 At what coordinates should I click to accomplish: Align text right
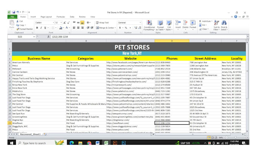pyautogui.click(x=82, y=28)
